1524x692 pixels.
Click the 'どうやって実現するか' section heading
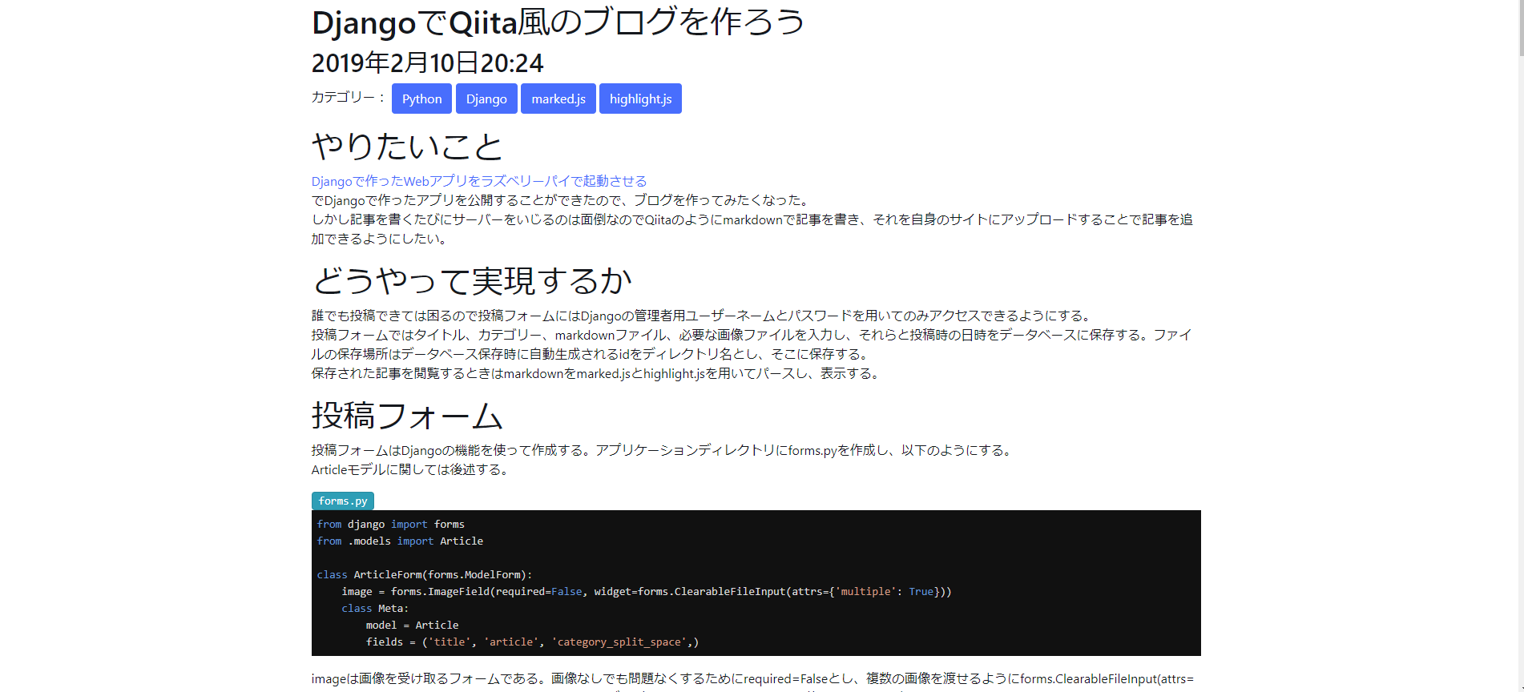pyautogui.click(x=471, y=281)
